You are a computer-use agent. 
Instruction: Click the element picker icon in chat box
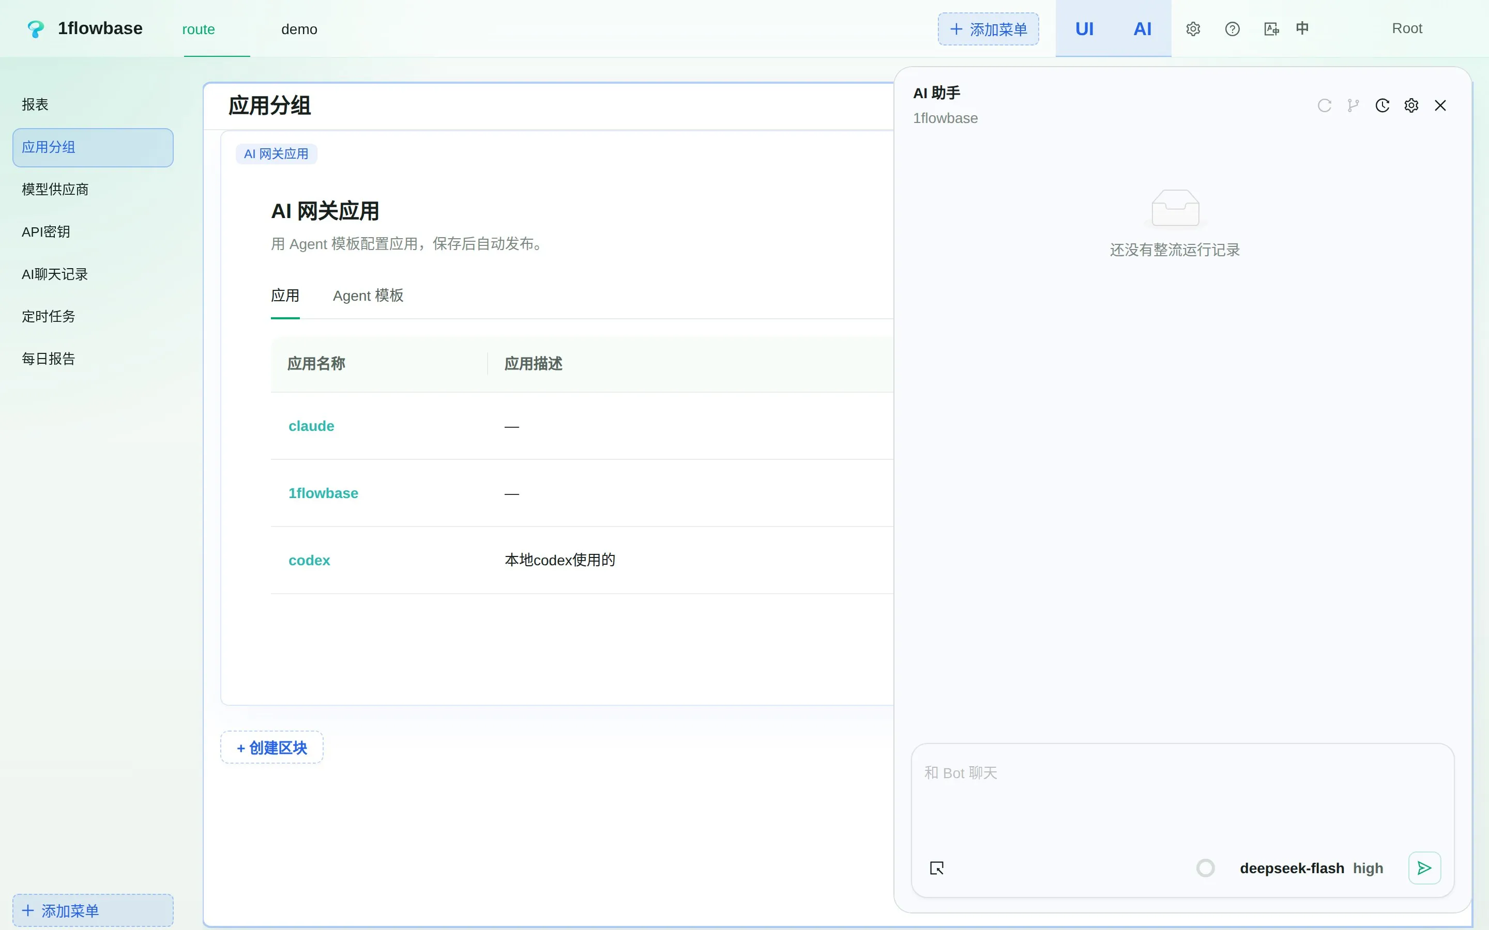(x=936, y=868)
